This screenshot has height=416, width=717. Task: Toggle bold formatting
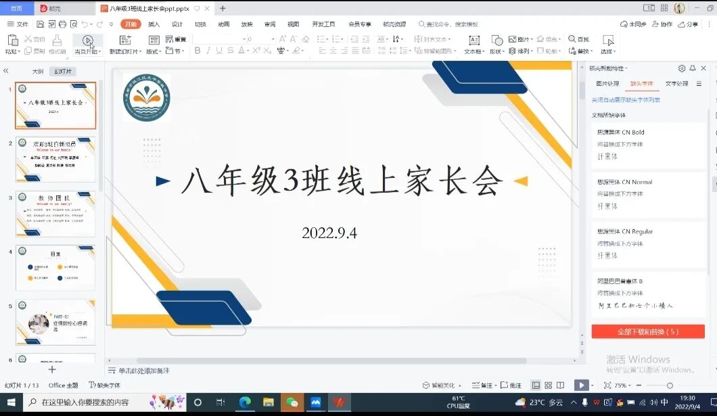pyautogui.click(x=198, y=51)
